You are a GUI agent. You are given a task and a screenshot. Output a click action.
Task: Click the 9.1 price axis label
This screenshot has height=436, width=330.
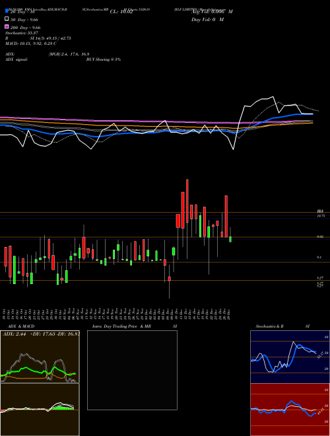pos(319,258)
